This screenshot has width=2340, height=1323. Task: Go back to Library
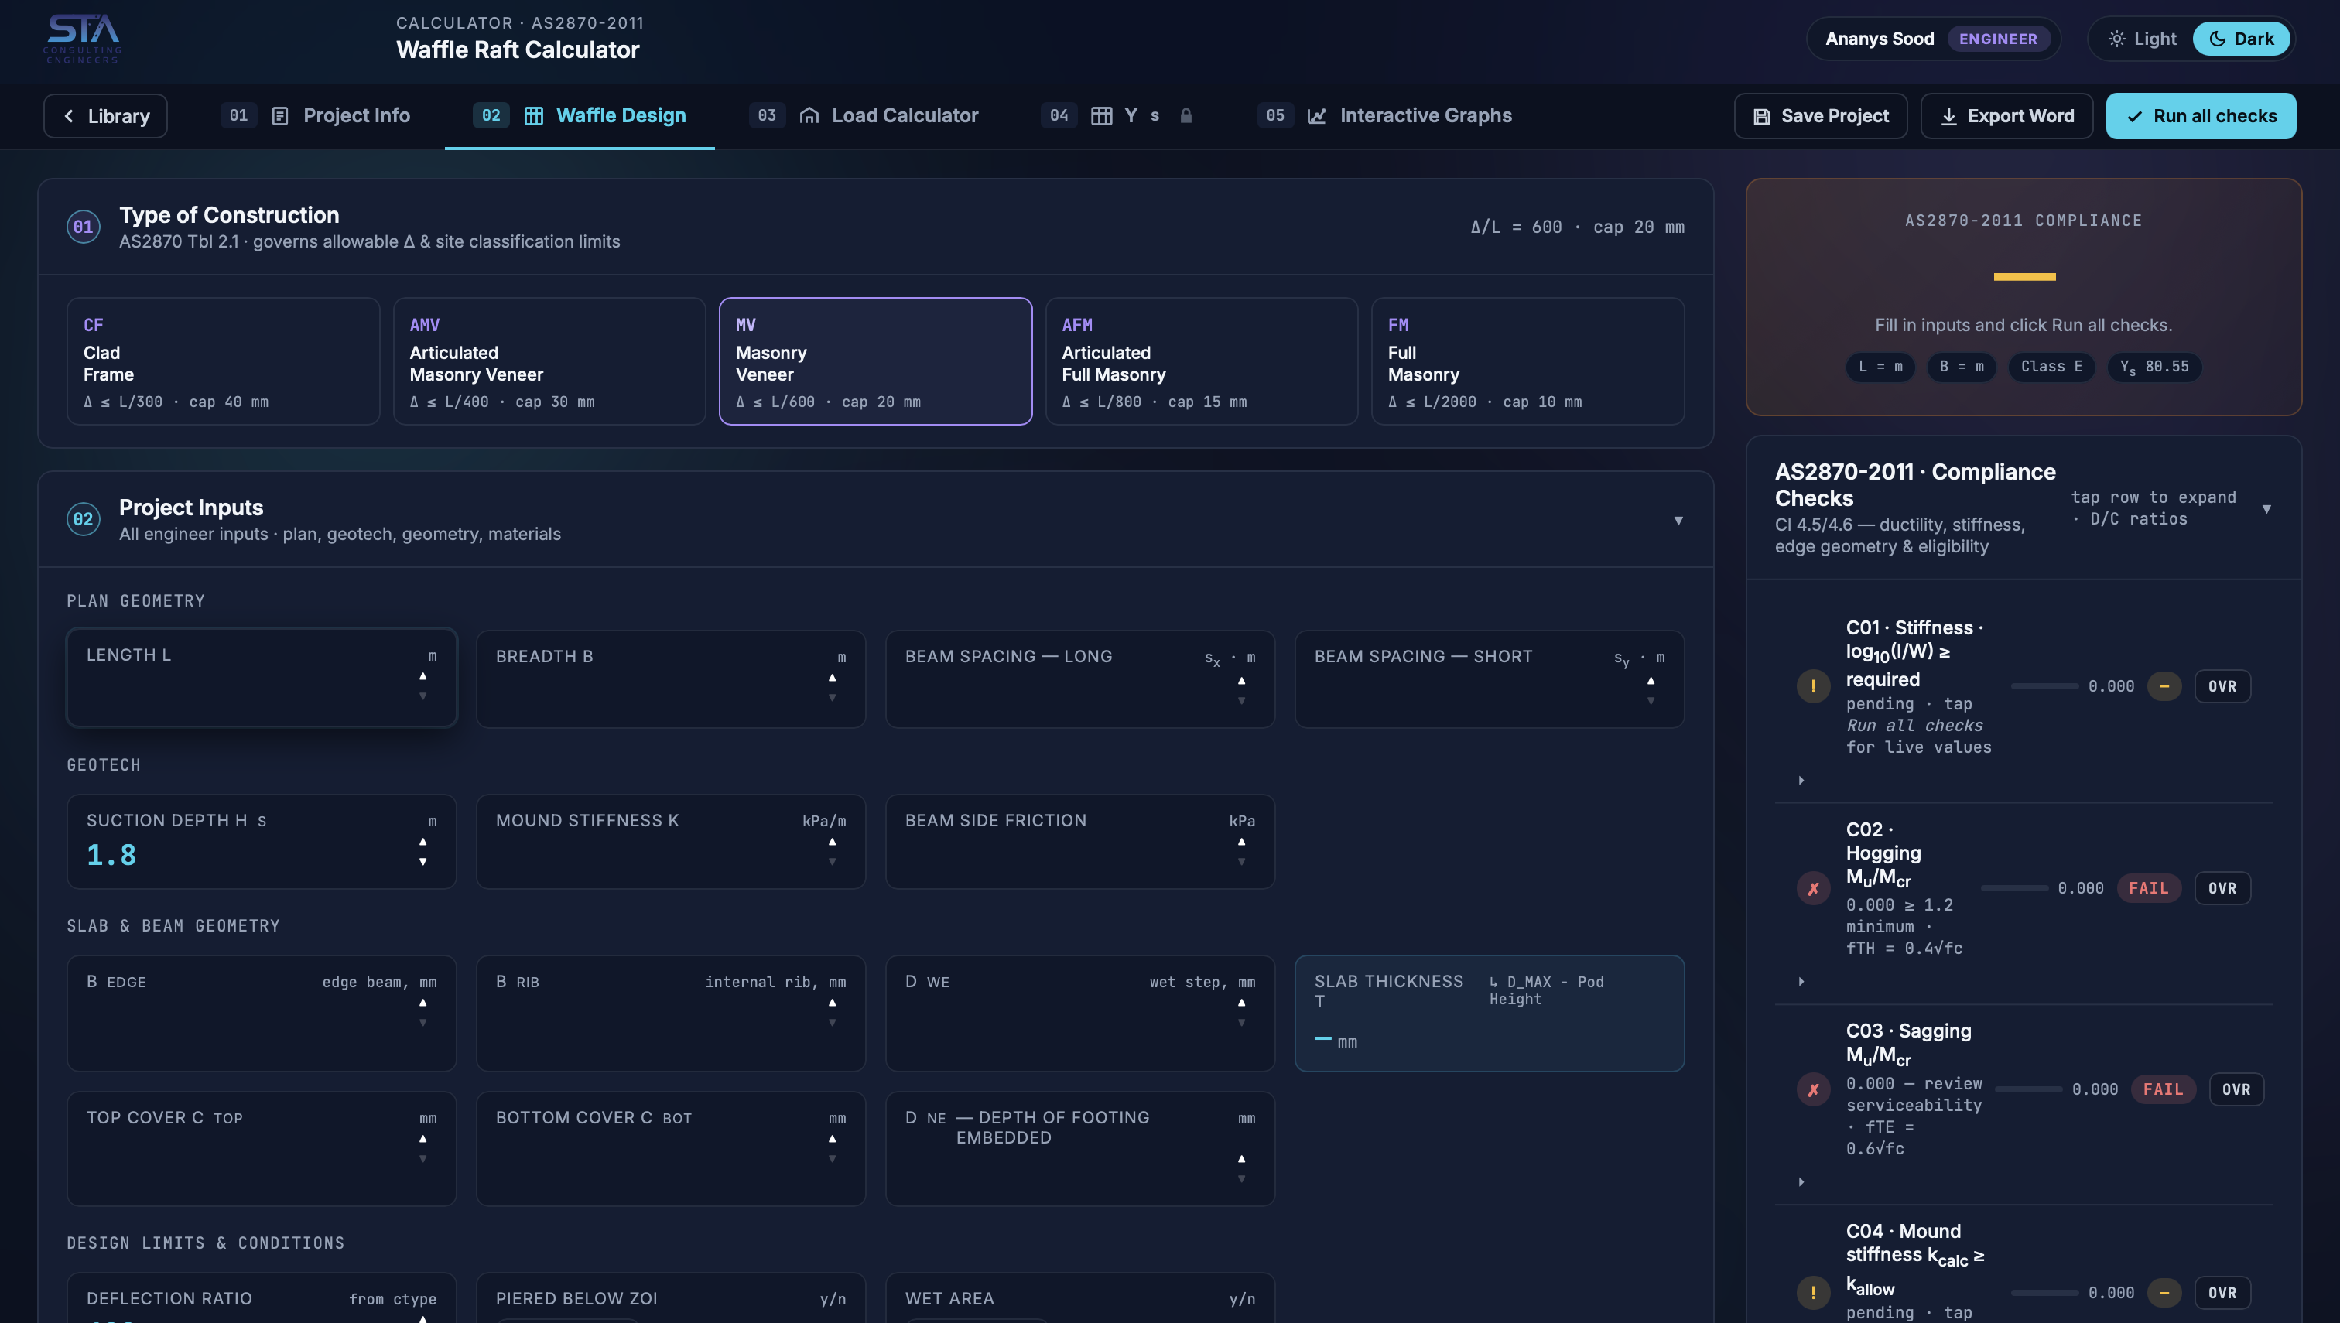point(105,116)
